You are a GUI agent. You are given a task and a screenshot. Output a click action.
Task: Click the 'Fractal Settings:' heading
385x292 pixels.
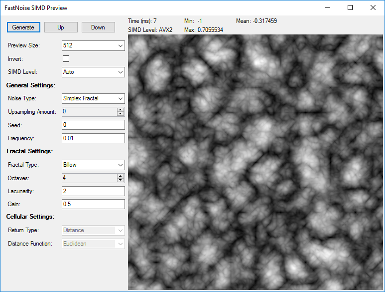click(x=30, y=151)
